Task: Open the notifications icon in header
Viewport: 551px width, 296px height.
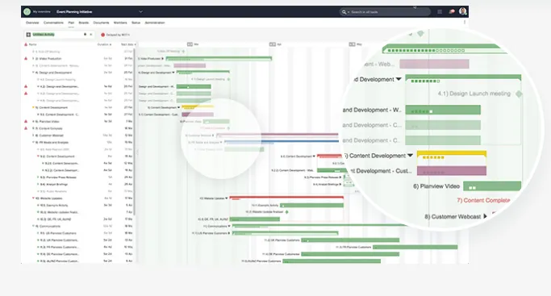Action: 452,11
